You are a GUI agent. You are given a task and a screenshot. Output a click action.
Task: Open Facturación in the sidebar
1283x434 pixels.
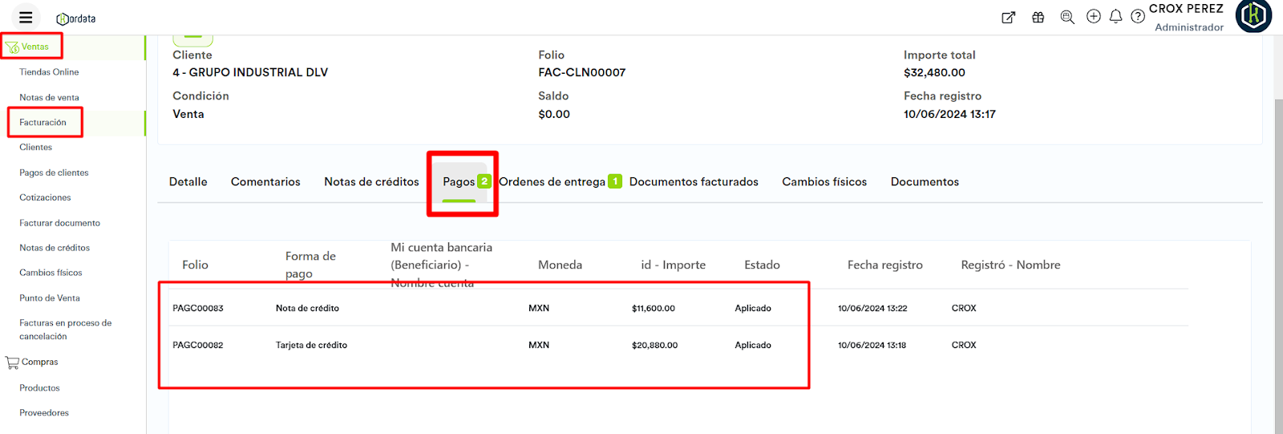coord(43,123)
